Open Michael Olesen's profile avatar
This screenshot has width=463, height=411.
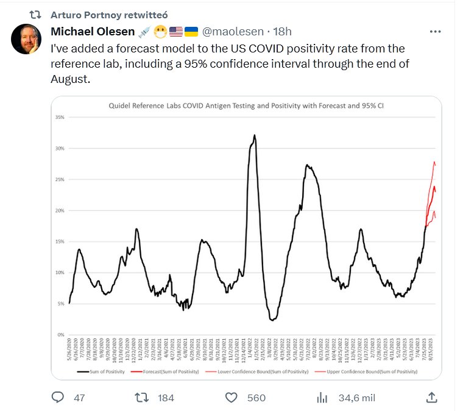pos(26,40)
